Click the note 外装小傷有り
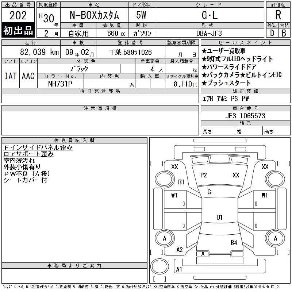This screenshot has height=292, width=292. 22,167
